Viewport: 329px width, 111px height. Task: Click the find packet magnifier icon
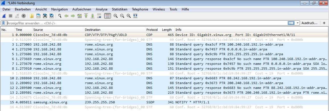pos(60,16)
